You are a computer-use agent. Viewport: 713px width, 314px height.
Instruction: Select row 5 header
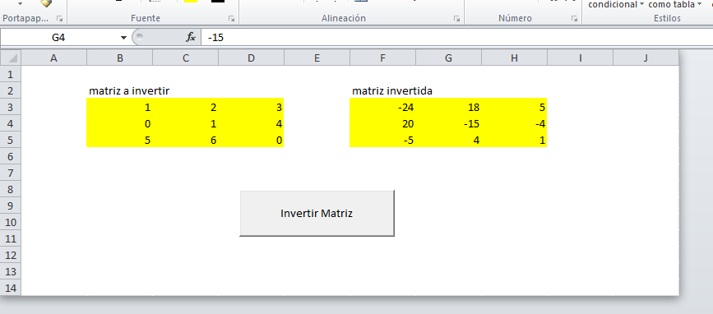point(11,140)
